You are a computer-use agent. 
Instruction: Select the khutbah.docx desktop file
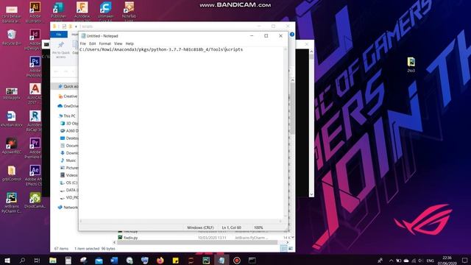[x=12, y=119]
